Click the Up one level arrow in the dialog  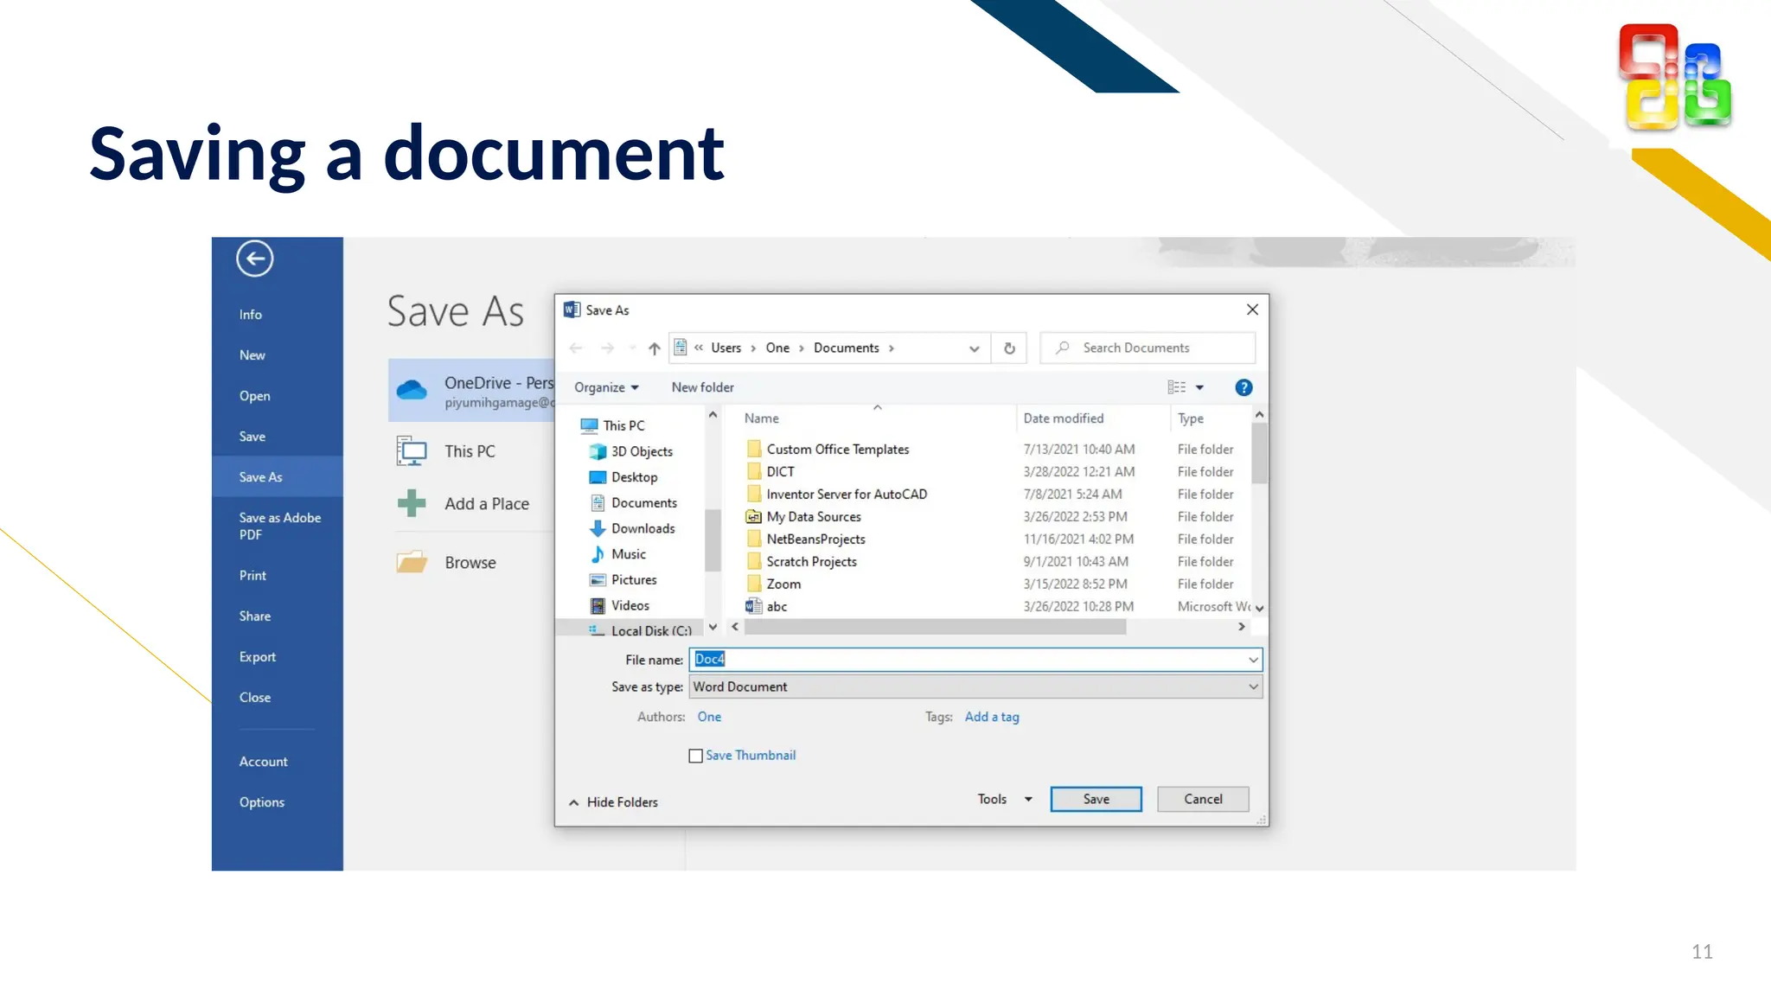[x=655, y=348]
